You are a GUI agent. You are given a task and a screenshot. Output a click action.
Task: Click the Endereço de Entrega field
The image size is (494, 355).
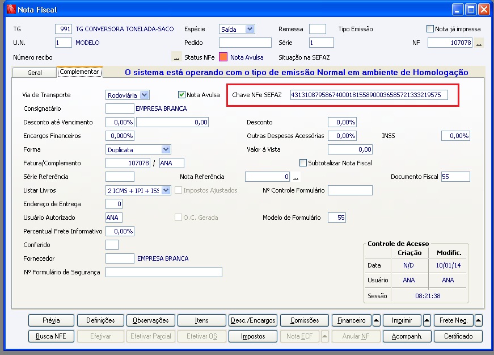(114, 204)
